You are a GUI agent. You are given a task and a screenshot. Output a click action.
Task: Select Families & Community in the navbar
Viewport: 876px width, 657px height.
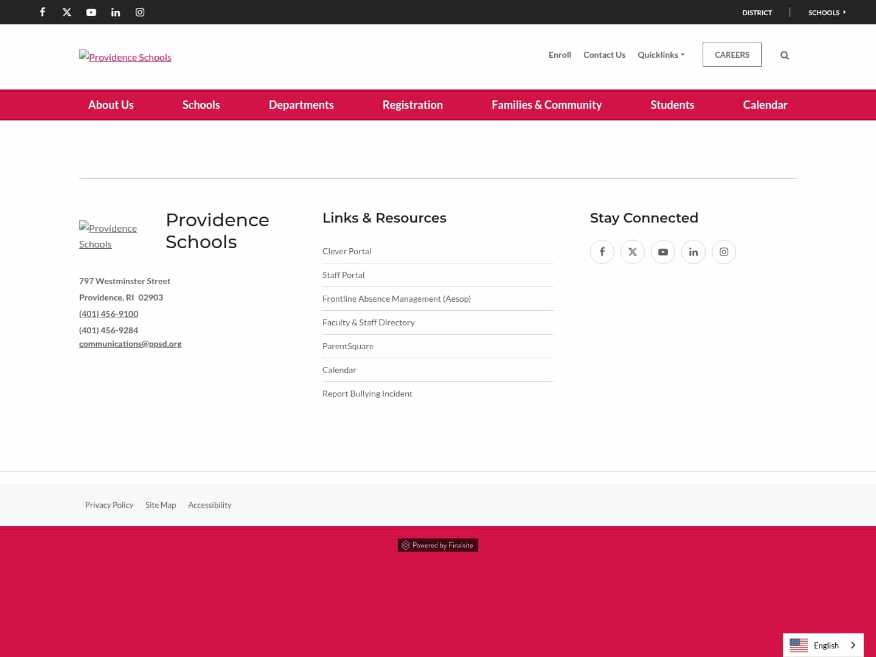[x=546, y=105]
